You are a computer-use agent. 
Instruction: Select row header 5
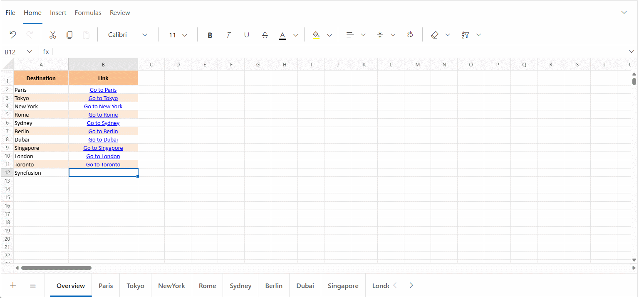tap(7, 115)
